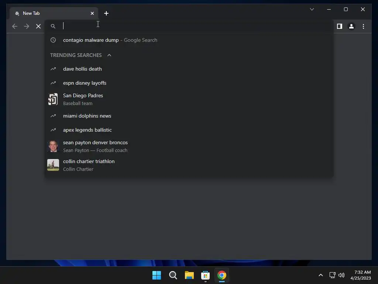The image size is (378, 284).
Task: Open the Chrome side panel
Action: click(340, 26)
